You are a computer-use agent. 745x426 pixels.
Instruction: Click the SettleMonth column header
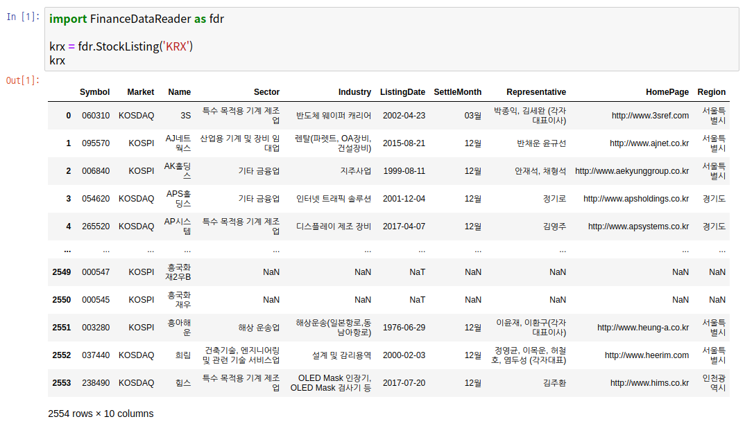pyautogui.click(x=458, y=92)
